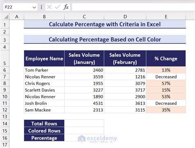Select the cell 'Chris Rogers'
The width and height of the screenshot is (195, 148).
point(44,83)
